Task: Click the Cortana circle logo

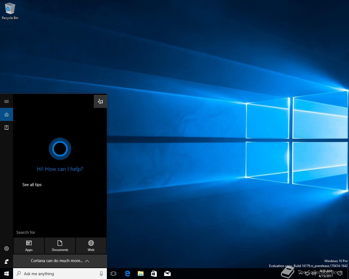Action: click(x=60, y=149)
